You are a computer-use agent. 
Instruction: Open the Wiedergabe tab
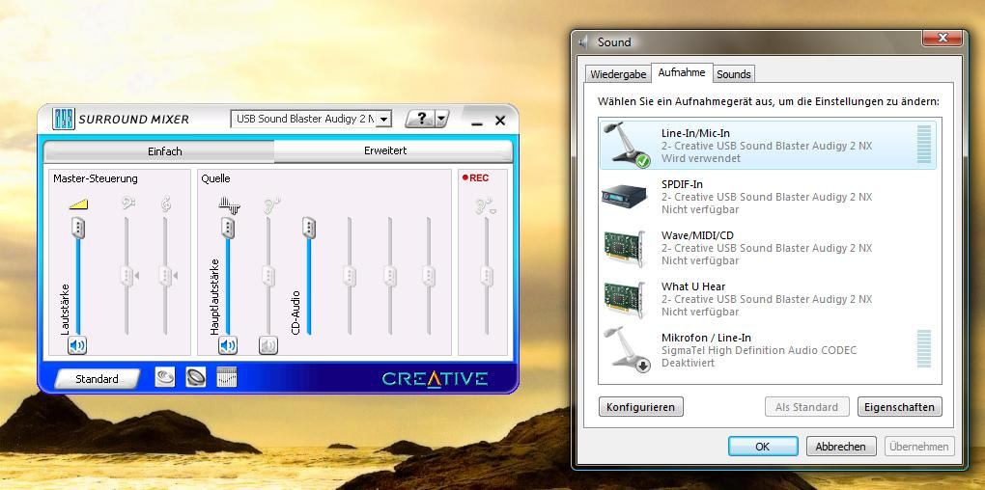[x=618, y=74]
